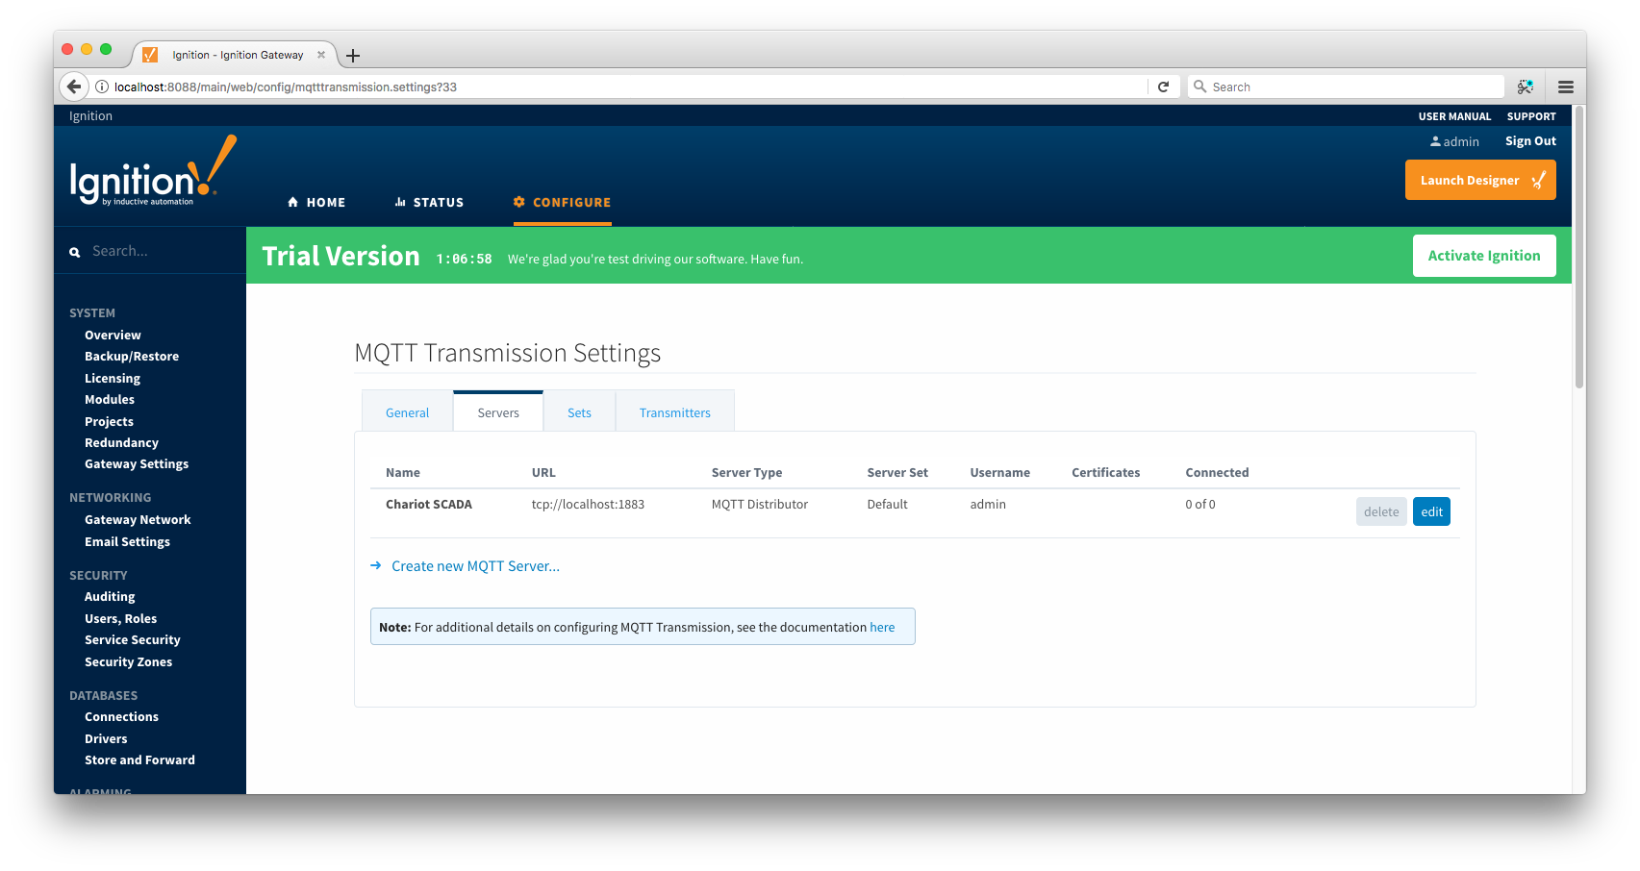Open database Connections in the sidebar
This screenshot has height=871, width=1640.
121,716
